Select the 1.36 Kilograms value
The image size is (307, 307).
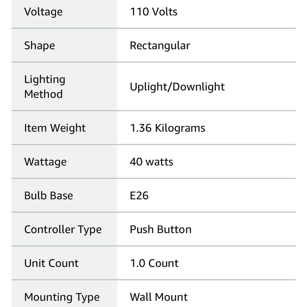tap(168, 128)
